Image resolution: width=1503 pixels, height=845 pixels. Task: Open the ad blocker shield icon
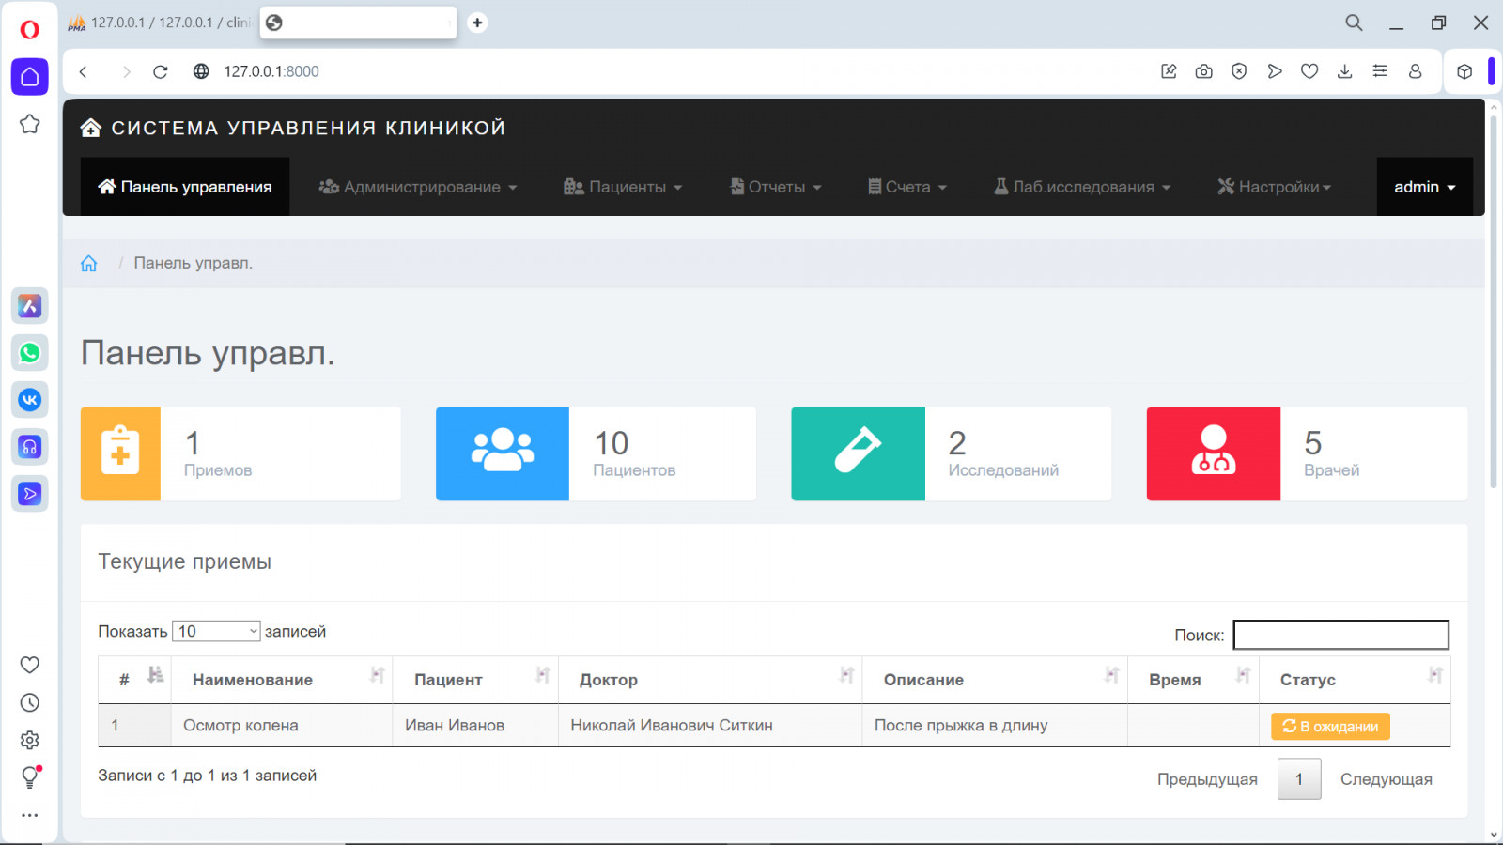(x=1239, y=71)
